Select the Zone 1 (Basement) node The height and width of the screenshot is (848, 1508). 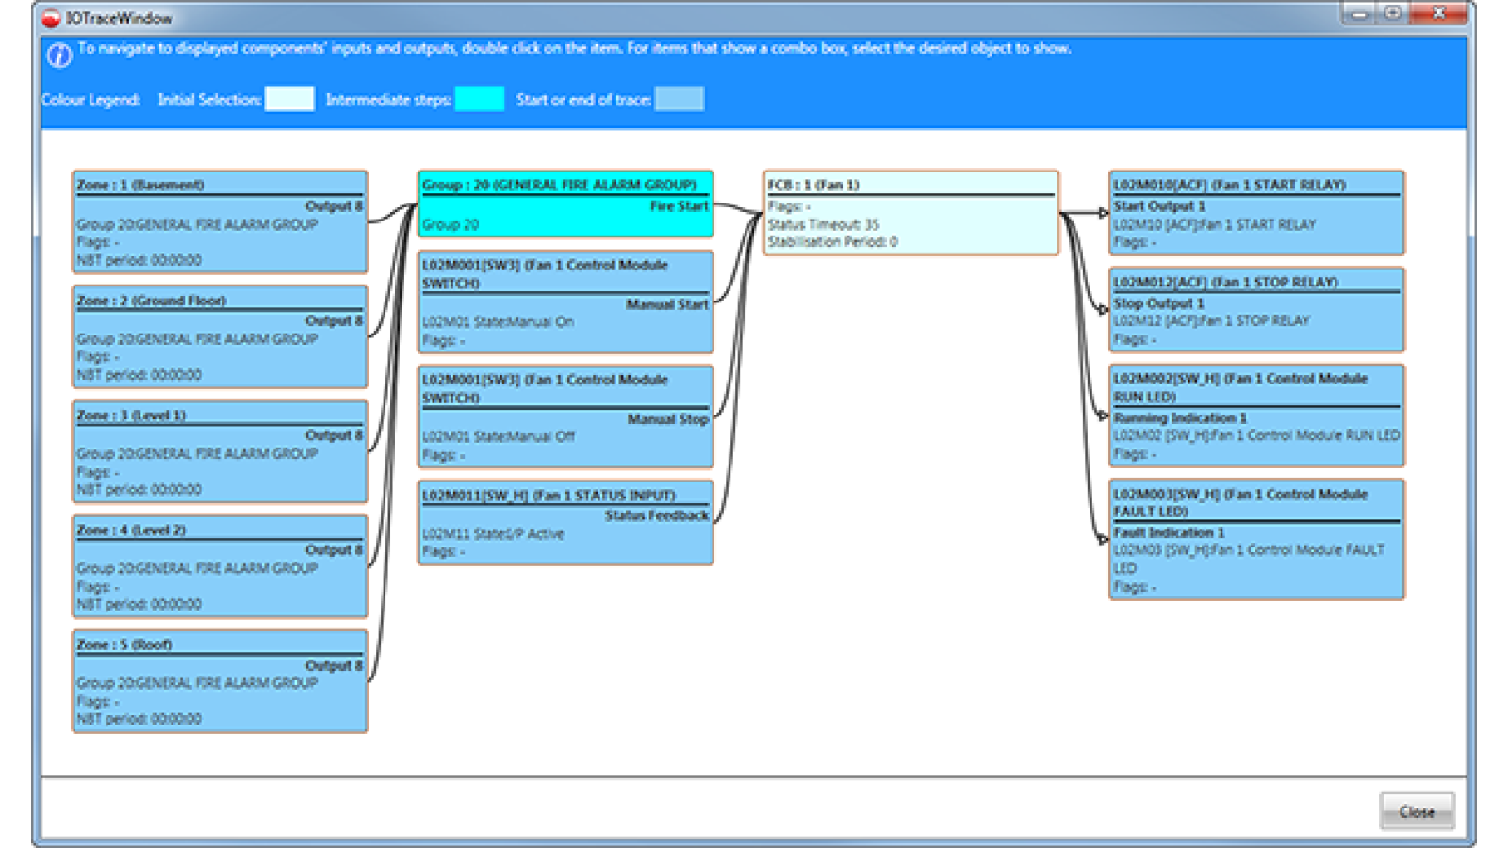click(220, 222)
